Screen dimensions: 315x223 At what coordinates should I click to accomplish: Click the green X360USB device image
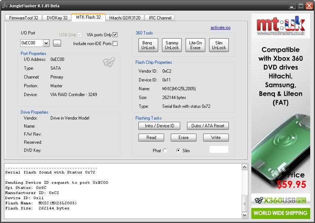[x=280, y=150]
